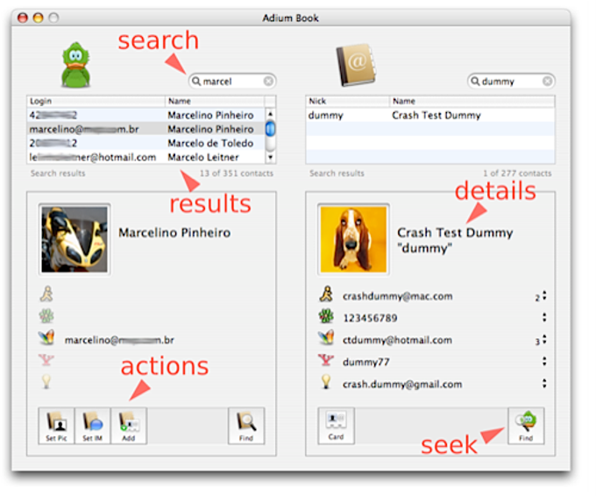Select the Marcelo Leitner row
This screenshot has width=596, height=496.
[x=146, y=157]
